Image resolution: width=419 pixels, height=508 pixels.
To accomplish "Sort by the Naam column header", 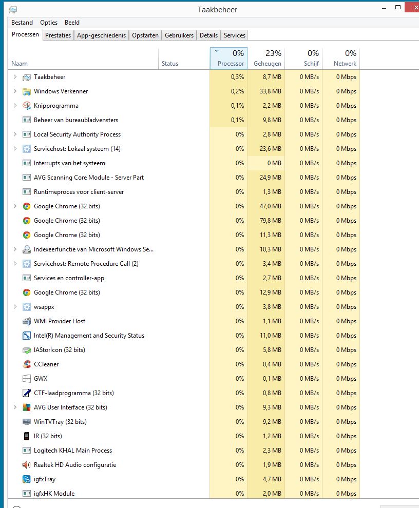I will [x=83, y=58].
